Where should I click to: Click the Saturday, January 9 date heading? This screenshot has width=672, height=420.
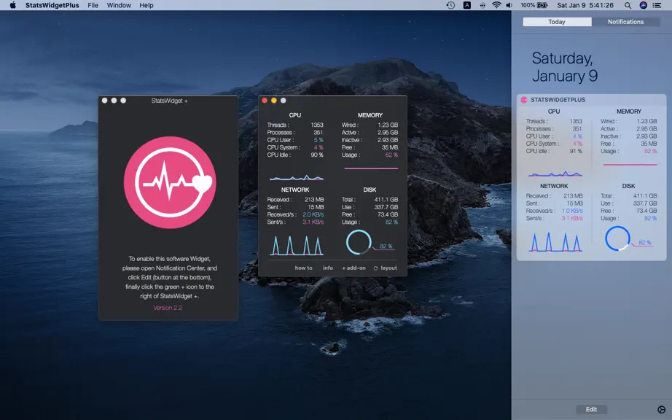(564, 67)
